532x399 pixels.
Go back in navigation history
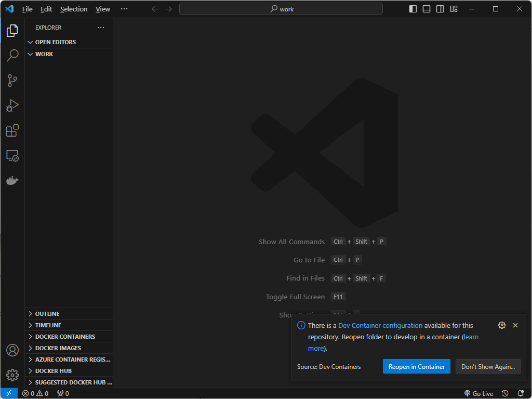(155, 9)
